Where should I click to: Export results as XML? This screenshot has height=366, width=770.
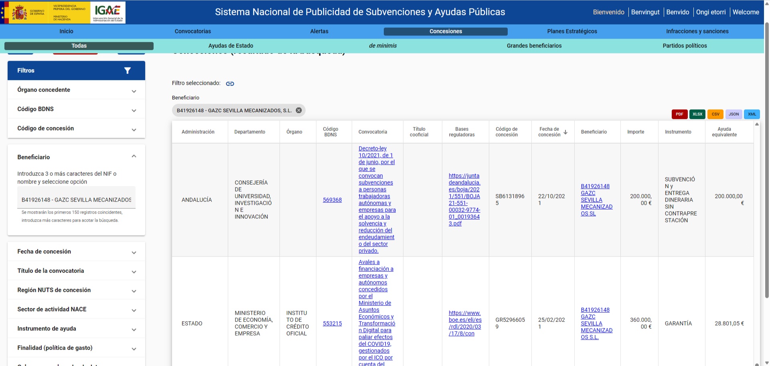[752, 114]
